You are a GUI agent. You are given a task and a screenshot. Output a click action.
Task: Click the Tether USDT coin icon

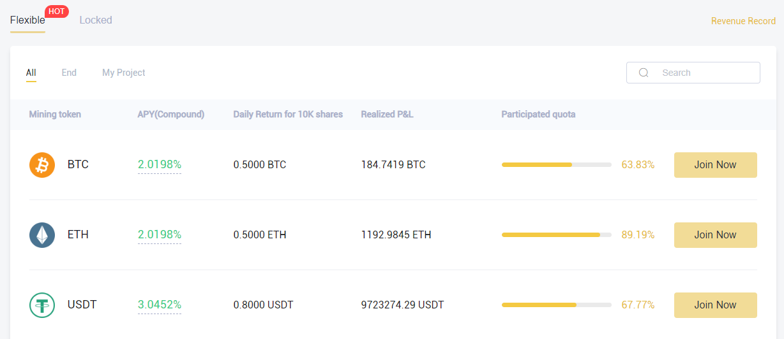tap(42, 305)
